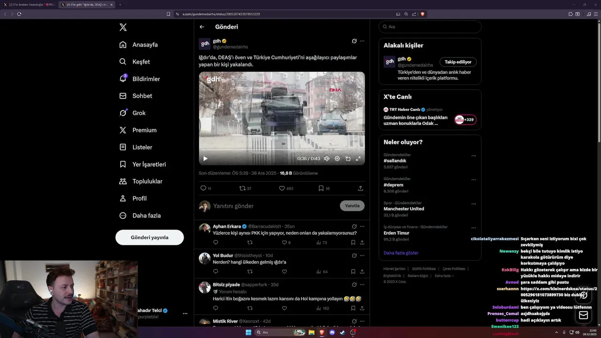Open Erden Timur trend

[396, 233]
